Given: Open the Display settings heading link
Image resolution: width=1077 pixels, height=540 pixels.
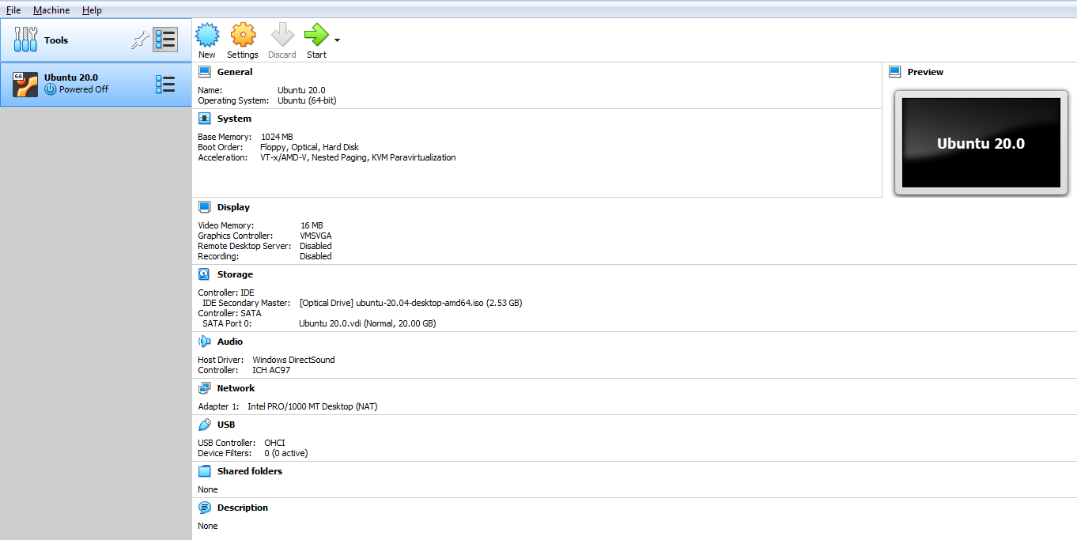Looking at the screenshot, I should pyautogui.click(x=233, y=207).
